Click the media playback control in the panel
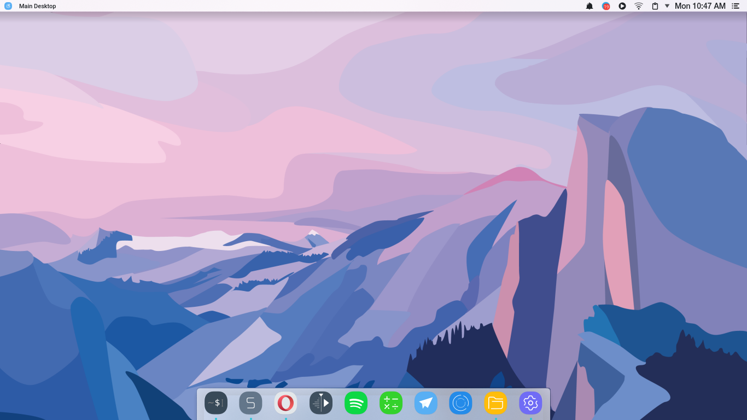Image resolution: width=747 pixels, height=420 pixels. 622,6
